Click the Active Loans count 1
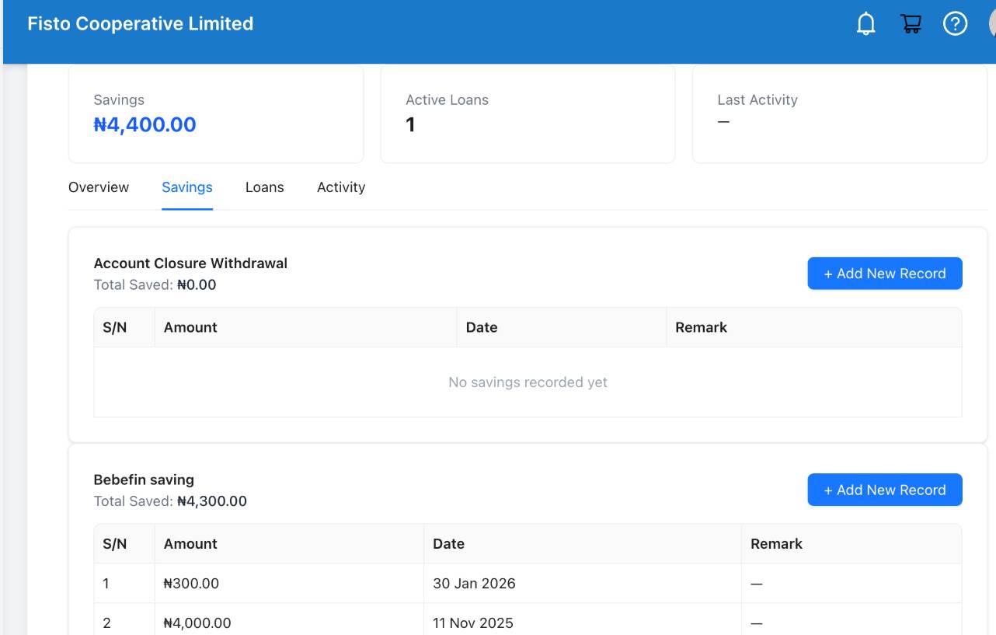This screenshot has height=635, width=996. tap(410, 124)
